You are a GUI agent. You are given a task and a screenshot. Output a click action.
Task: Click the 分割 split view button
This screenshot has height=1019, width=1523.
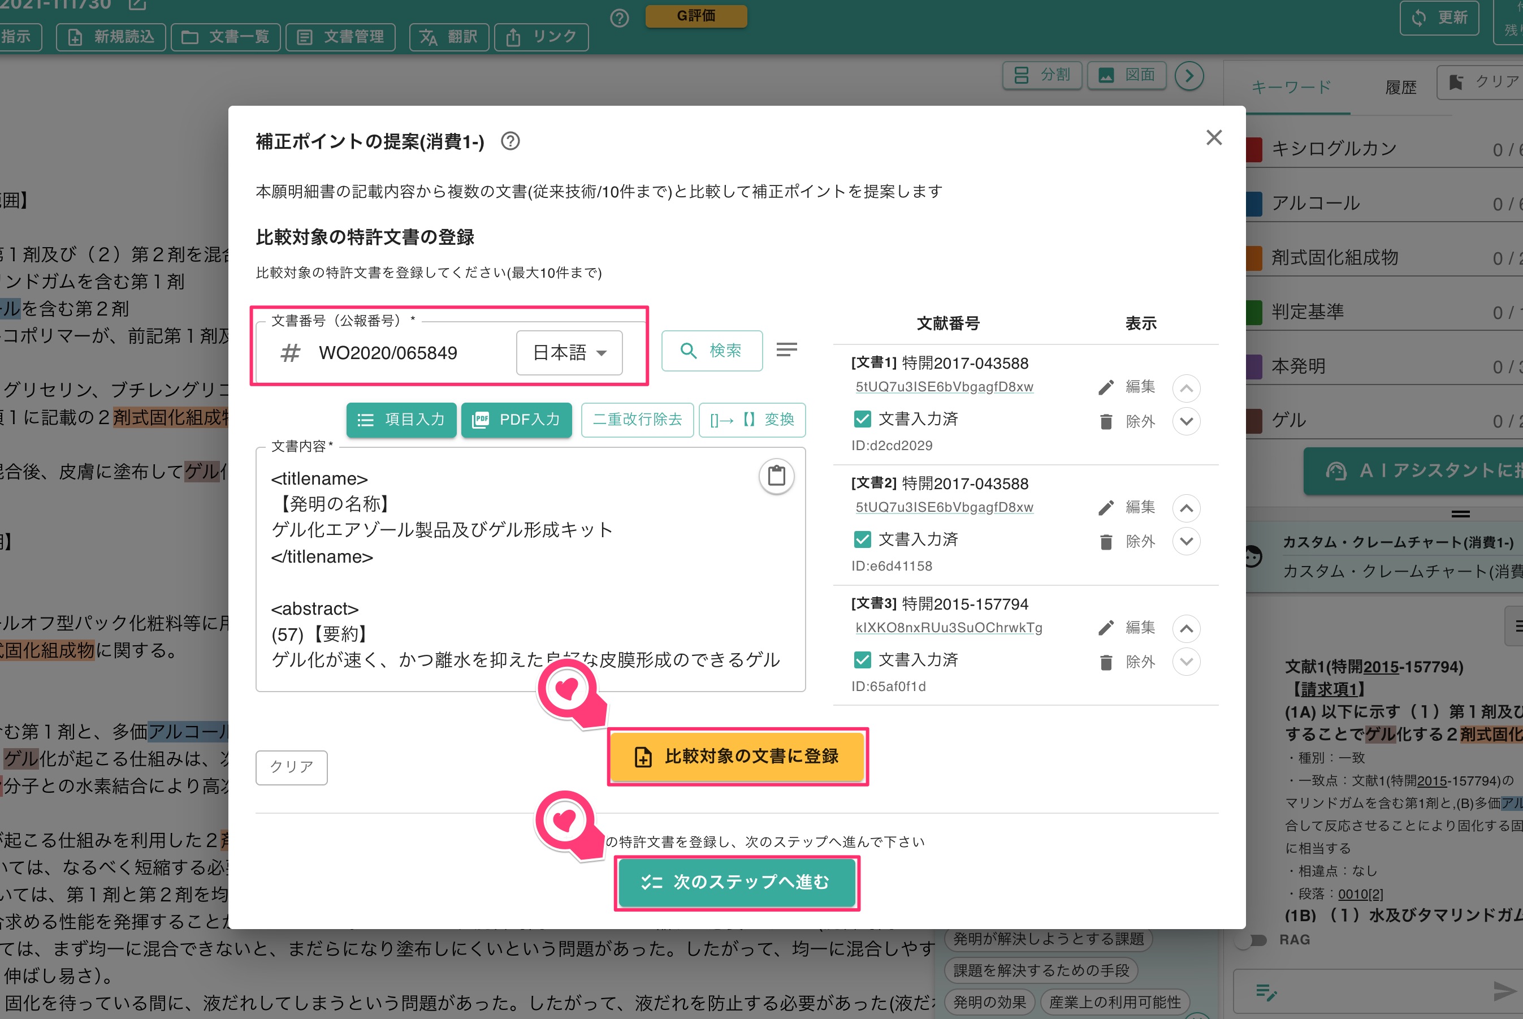coord(1042,75)
